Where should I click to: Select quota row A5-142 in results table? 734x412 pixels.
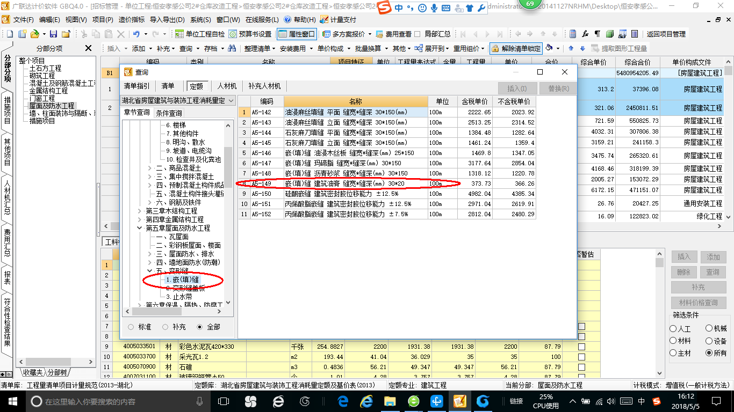tap(387, 112)
